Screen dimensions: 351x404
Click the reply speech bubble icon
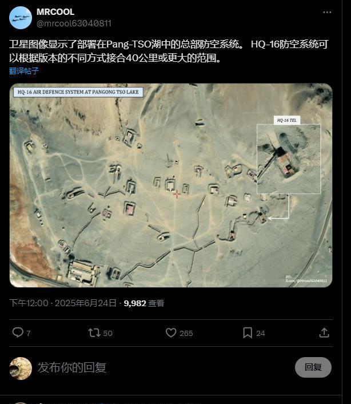coord(18,332)
